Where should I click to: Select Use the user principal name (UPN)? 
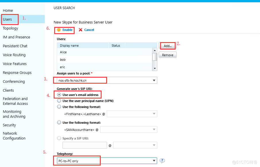pyautogui.click(x=59, y=101)
